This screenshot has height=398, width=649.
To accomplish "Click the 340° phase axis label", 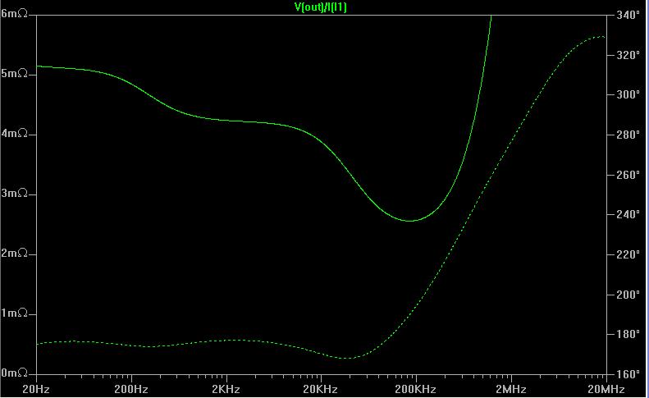I will point(628,16).
